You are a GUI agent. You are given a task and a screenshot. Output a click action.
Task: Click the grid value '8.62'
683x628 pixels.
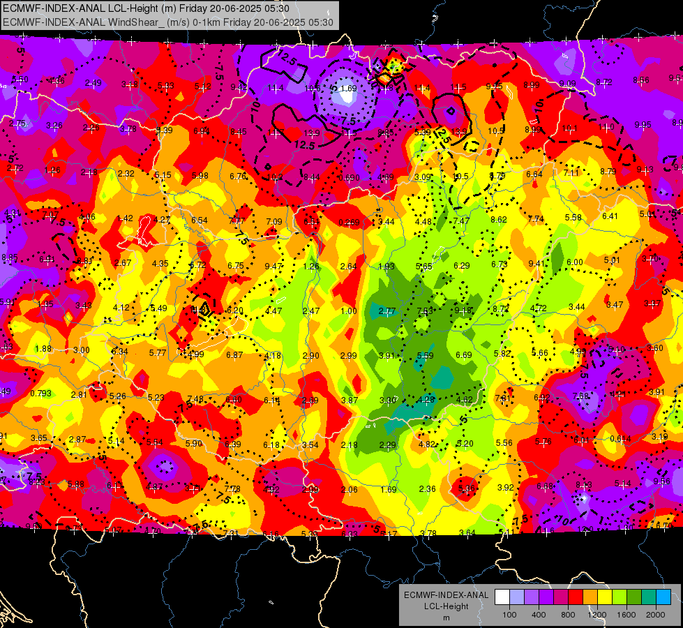[499, 220]
